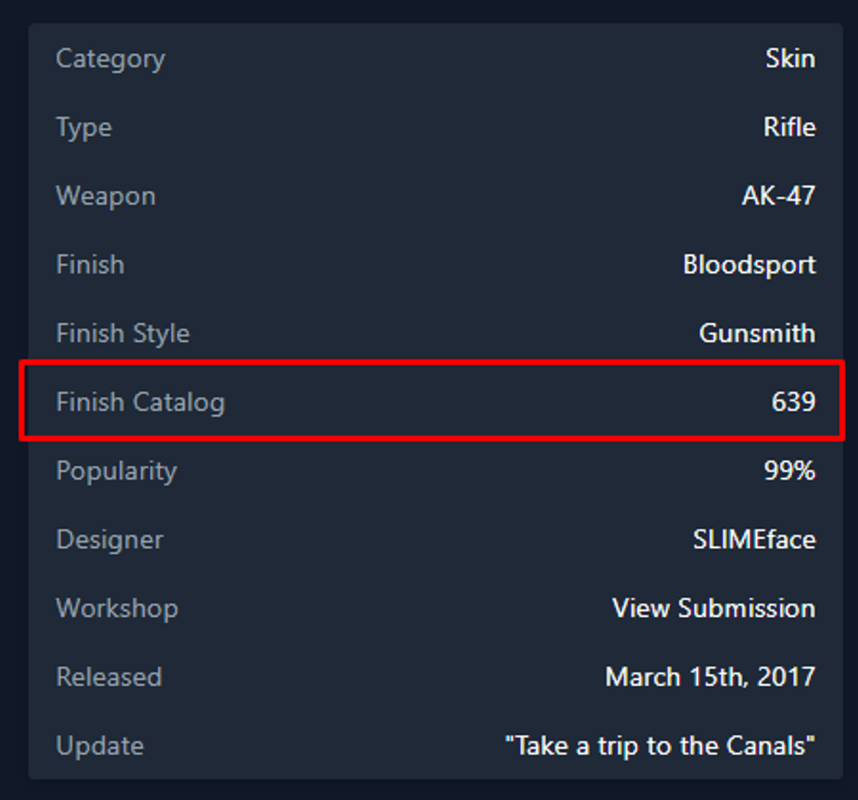Open the Skin category link

[x=791, y=59]
